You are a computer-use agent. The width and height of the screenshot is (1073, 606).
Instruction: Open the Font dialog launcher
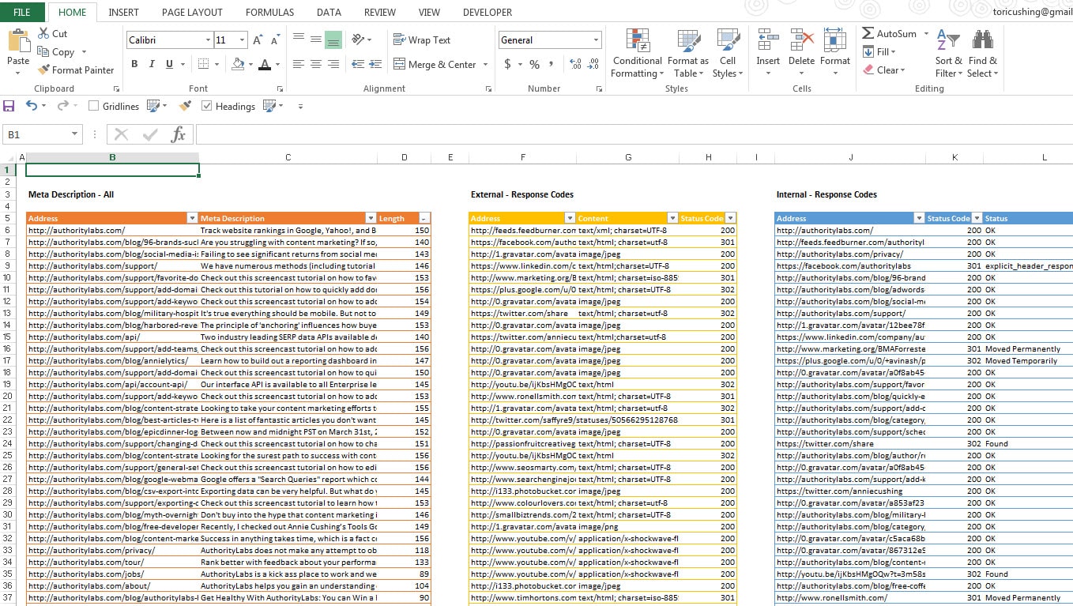pyautogui.click(x=279, y=88)
